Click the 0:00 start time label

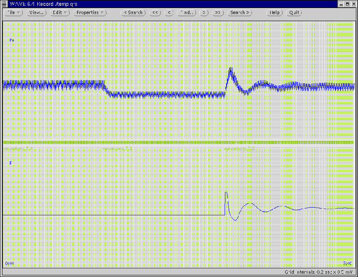(9, 263)
